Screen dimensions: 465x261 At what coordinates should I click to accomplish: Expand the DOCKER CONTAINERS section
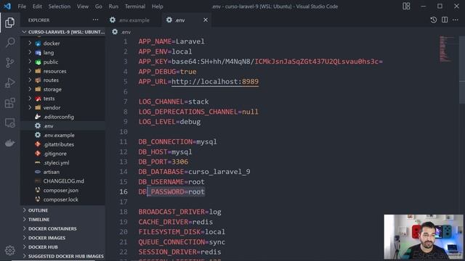(63, 228)
